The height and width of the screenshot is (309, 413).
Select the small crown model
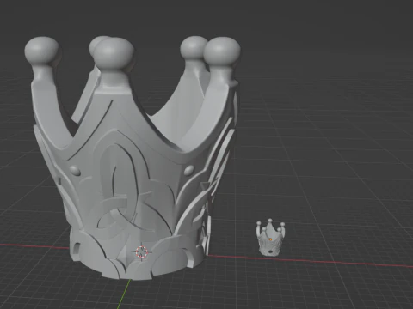coord(270,238)
